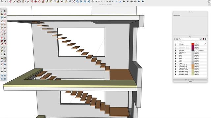Click orange color swatch of Ступени (2-3)

(x=193, y=67)
